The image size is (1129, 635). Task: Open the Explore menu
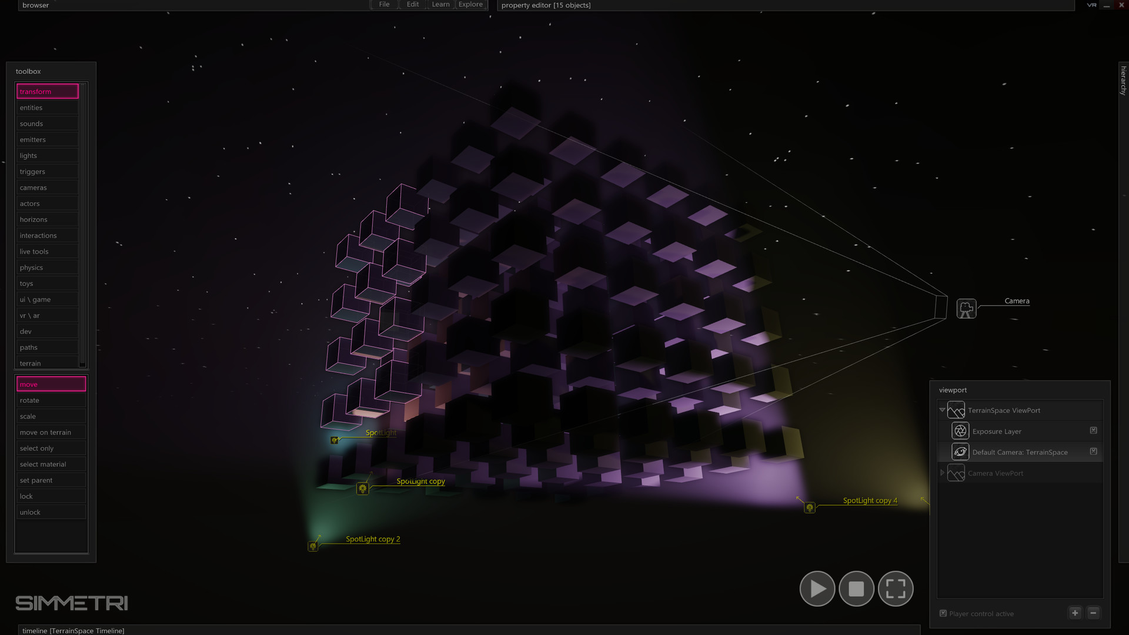tap(470, 5)
